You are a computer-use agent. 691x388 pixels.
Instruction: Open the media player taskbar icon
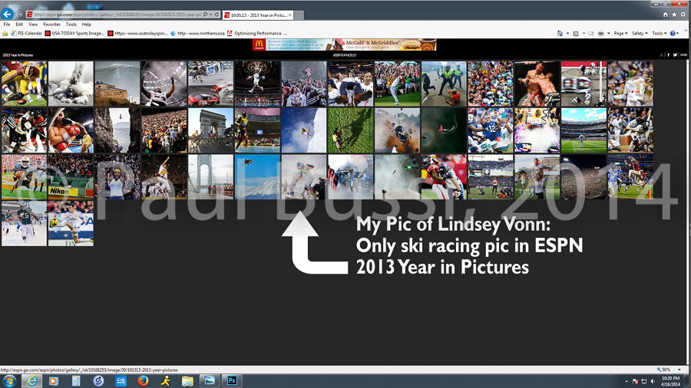pyautogui.click(x=53, y=380)
